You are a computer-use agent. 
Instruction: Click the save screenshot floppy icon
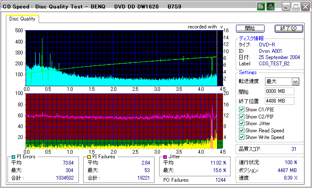click(x=270, y=7)
